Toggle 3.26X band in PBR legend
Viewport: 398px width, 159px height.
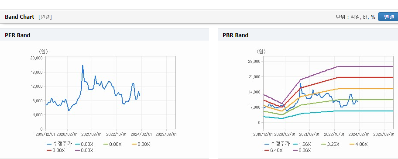click(330, 144)
